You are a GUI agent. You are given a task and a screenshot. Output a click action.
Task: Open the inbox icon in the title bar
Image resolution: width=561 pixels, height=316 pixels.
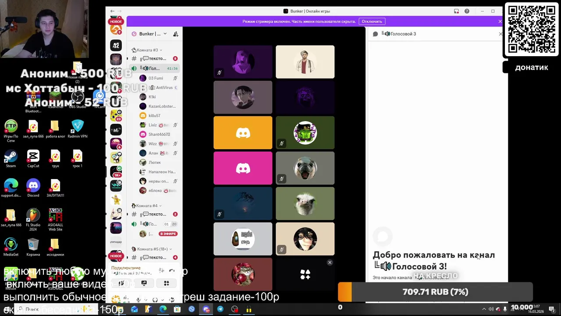tap(456, 11)
